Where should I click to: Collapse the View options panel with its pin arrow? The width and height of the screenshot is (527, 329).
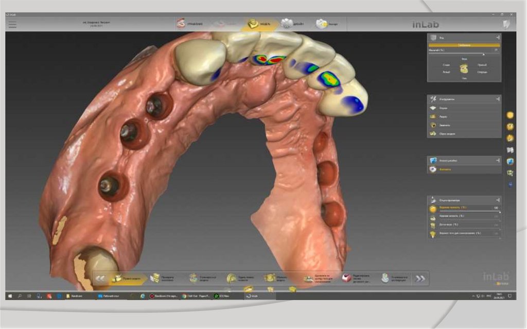498,38
